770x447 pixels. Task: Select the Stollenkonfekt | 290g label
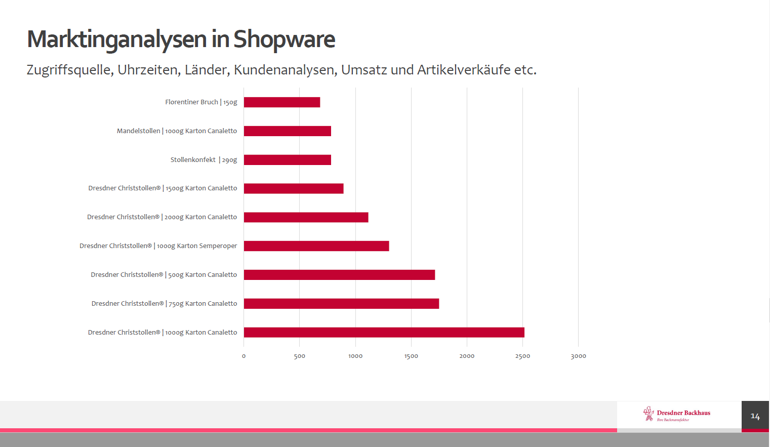204,160
